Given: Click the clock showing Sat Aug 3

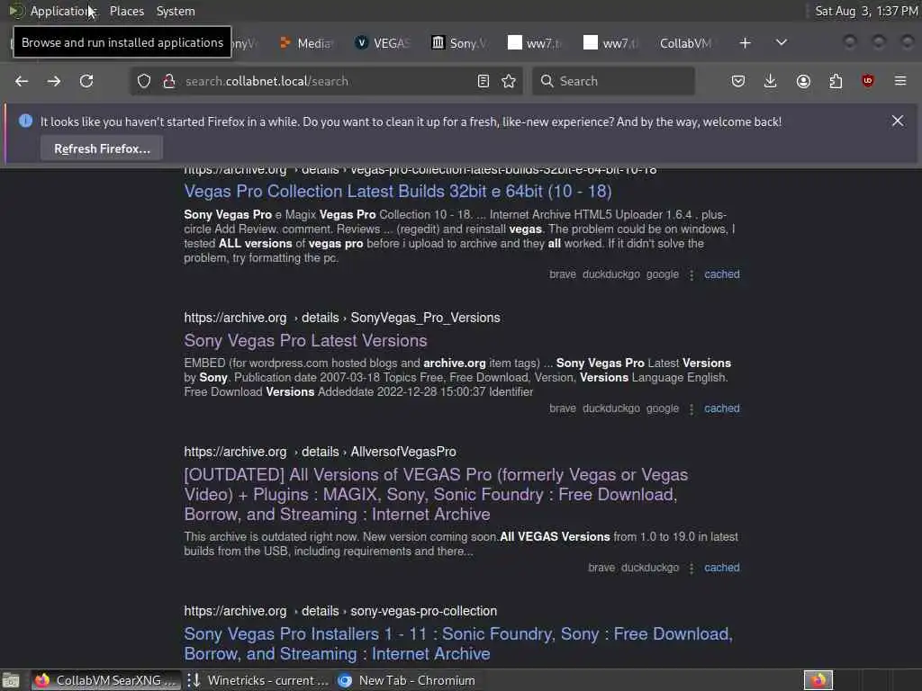Looking at the screenshot, I should pos(866,11).
